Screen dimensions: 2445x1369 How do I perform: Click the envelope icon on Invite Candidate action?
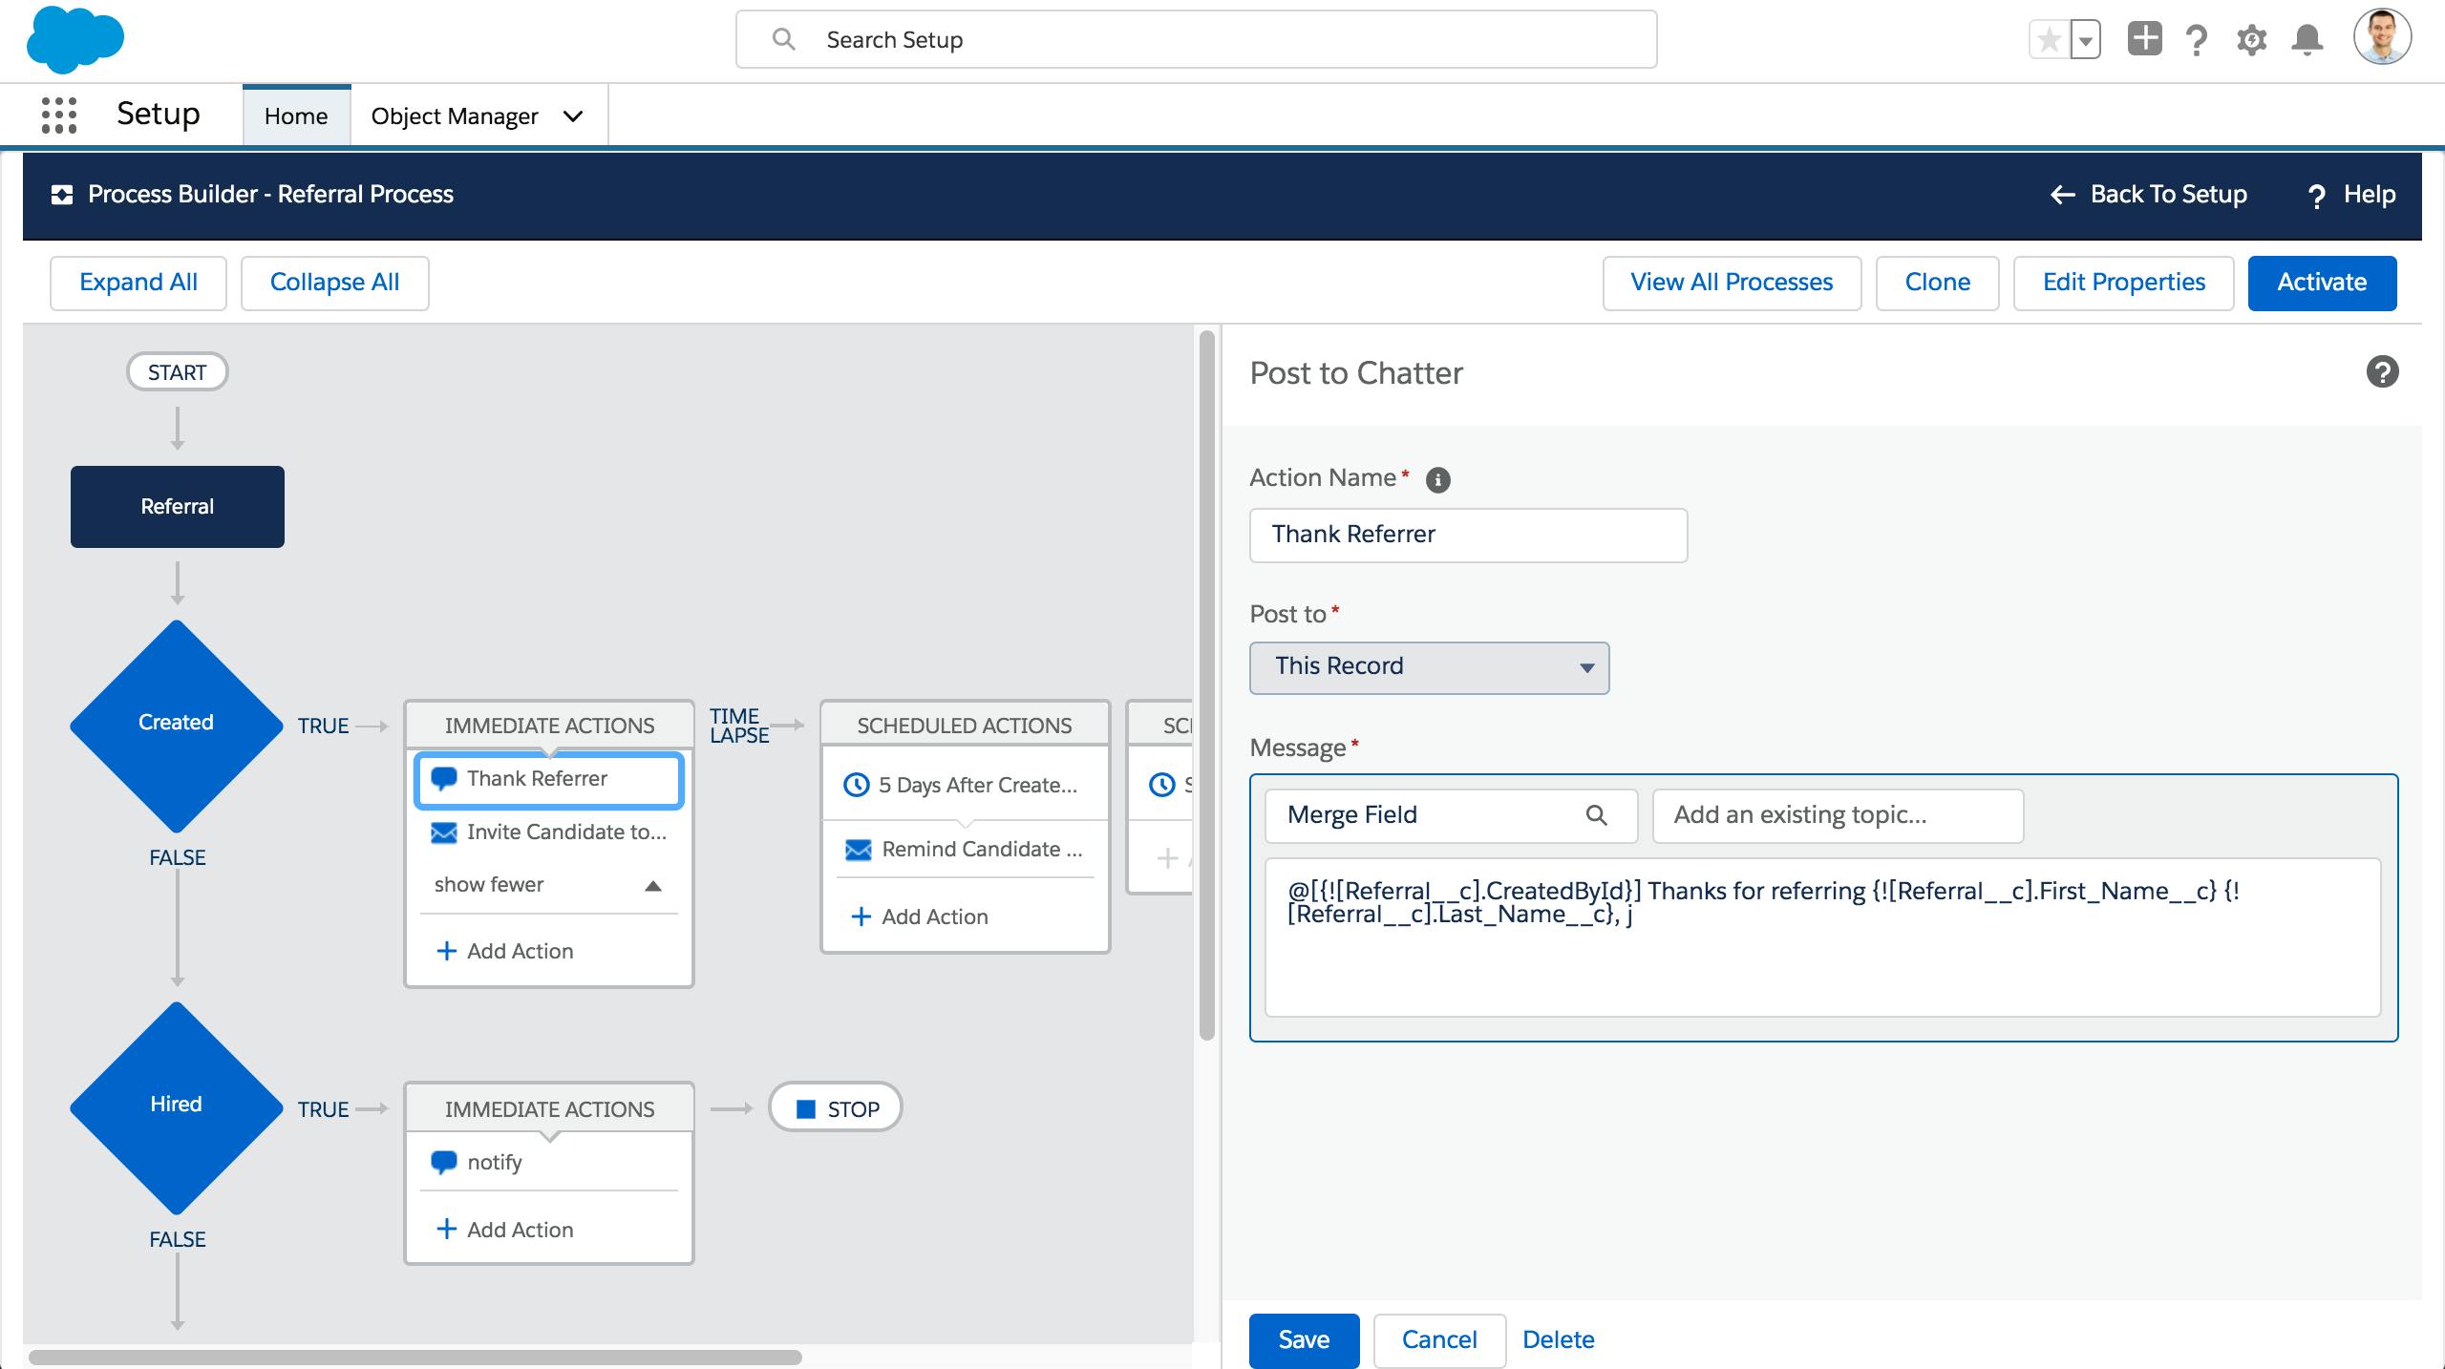(443, 832)
